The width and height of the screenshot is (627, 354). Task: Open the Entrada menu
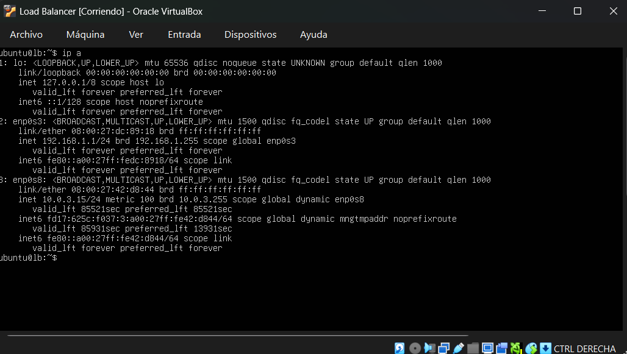(184, 35)
